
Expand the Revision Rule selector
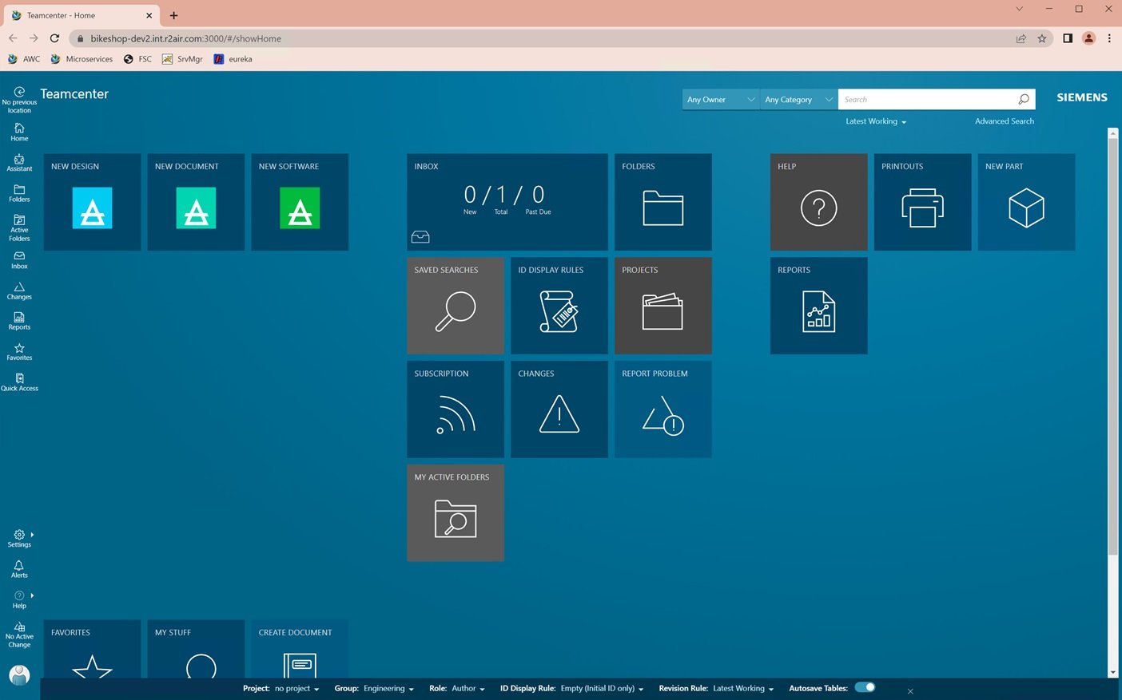point(741,688)
